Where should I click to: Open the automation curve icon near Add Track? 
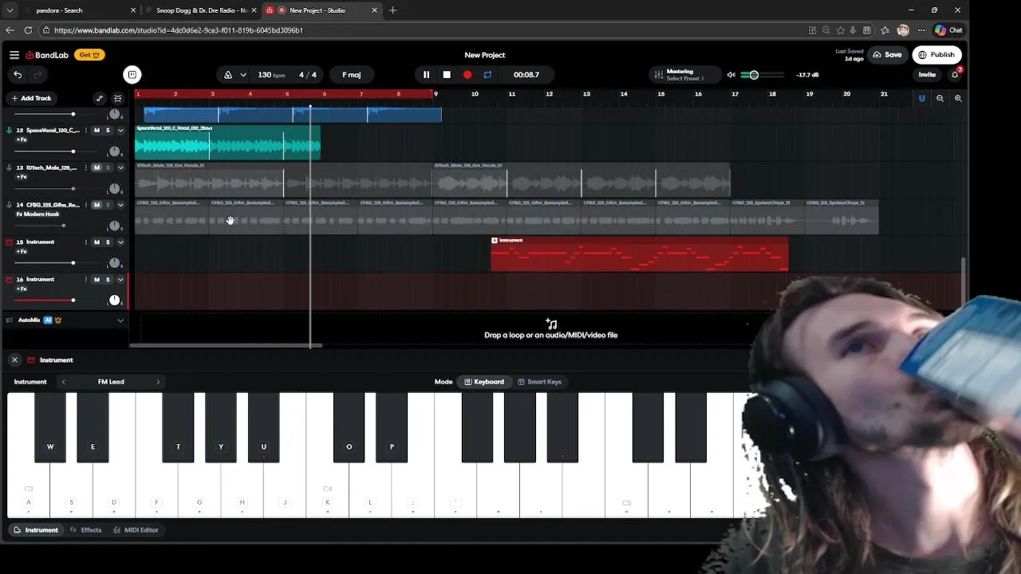(100, 98)
